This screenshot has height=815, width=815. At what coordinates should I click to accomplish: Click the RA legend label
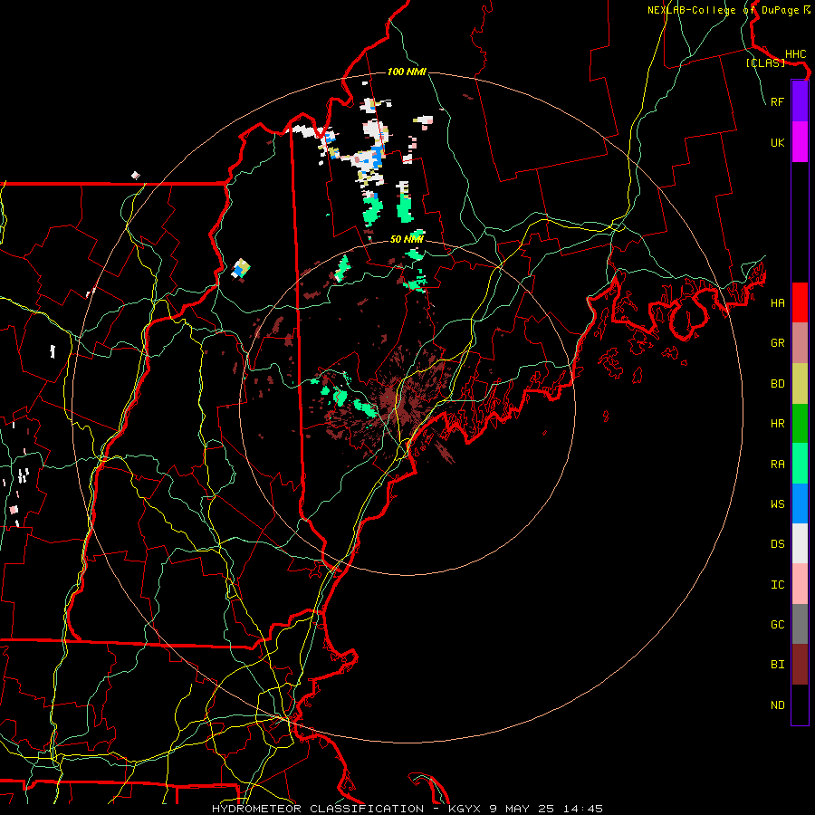pos(777,465)
